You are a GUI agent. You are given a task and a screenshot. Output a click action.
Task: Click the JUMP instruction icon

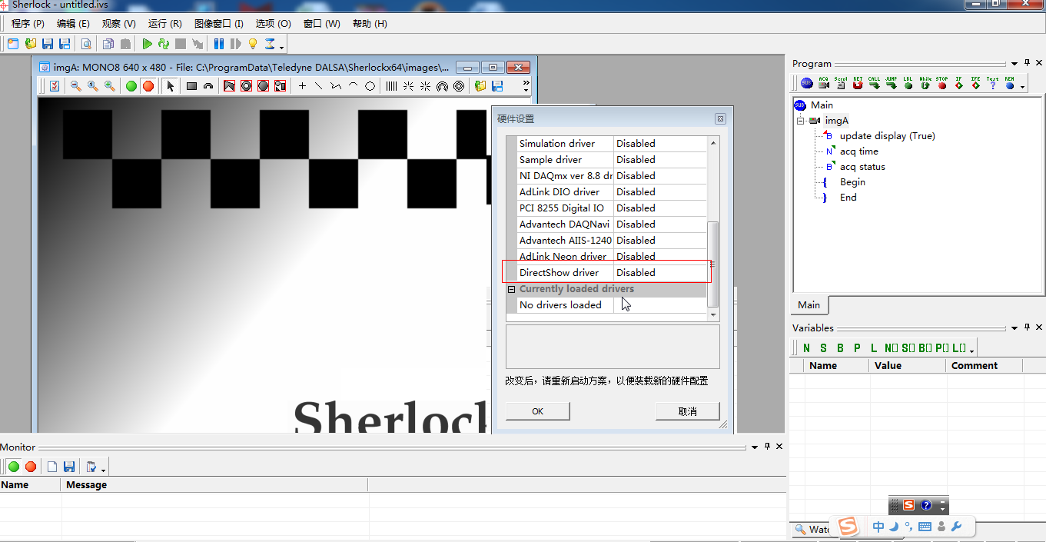(891, 83)
